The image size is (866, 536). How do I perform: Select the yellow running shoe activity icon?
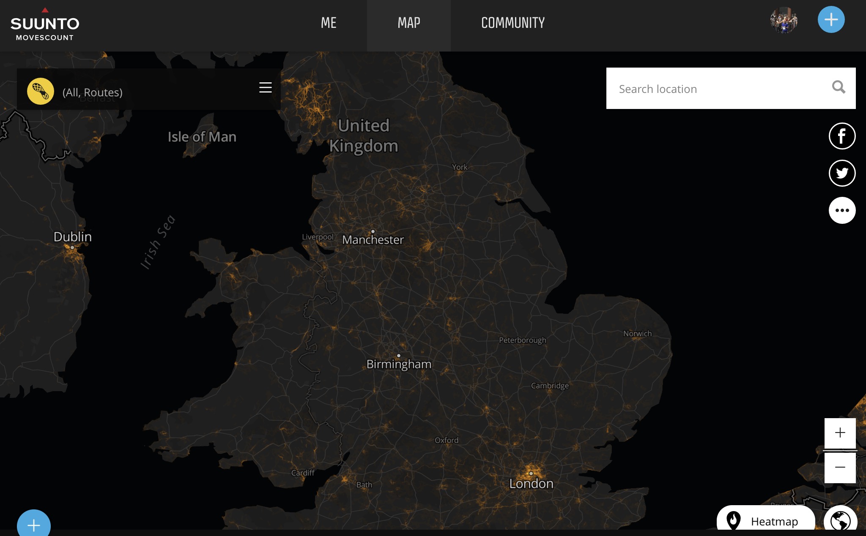(x=41, y=91)
